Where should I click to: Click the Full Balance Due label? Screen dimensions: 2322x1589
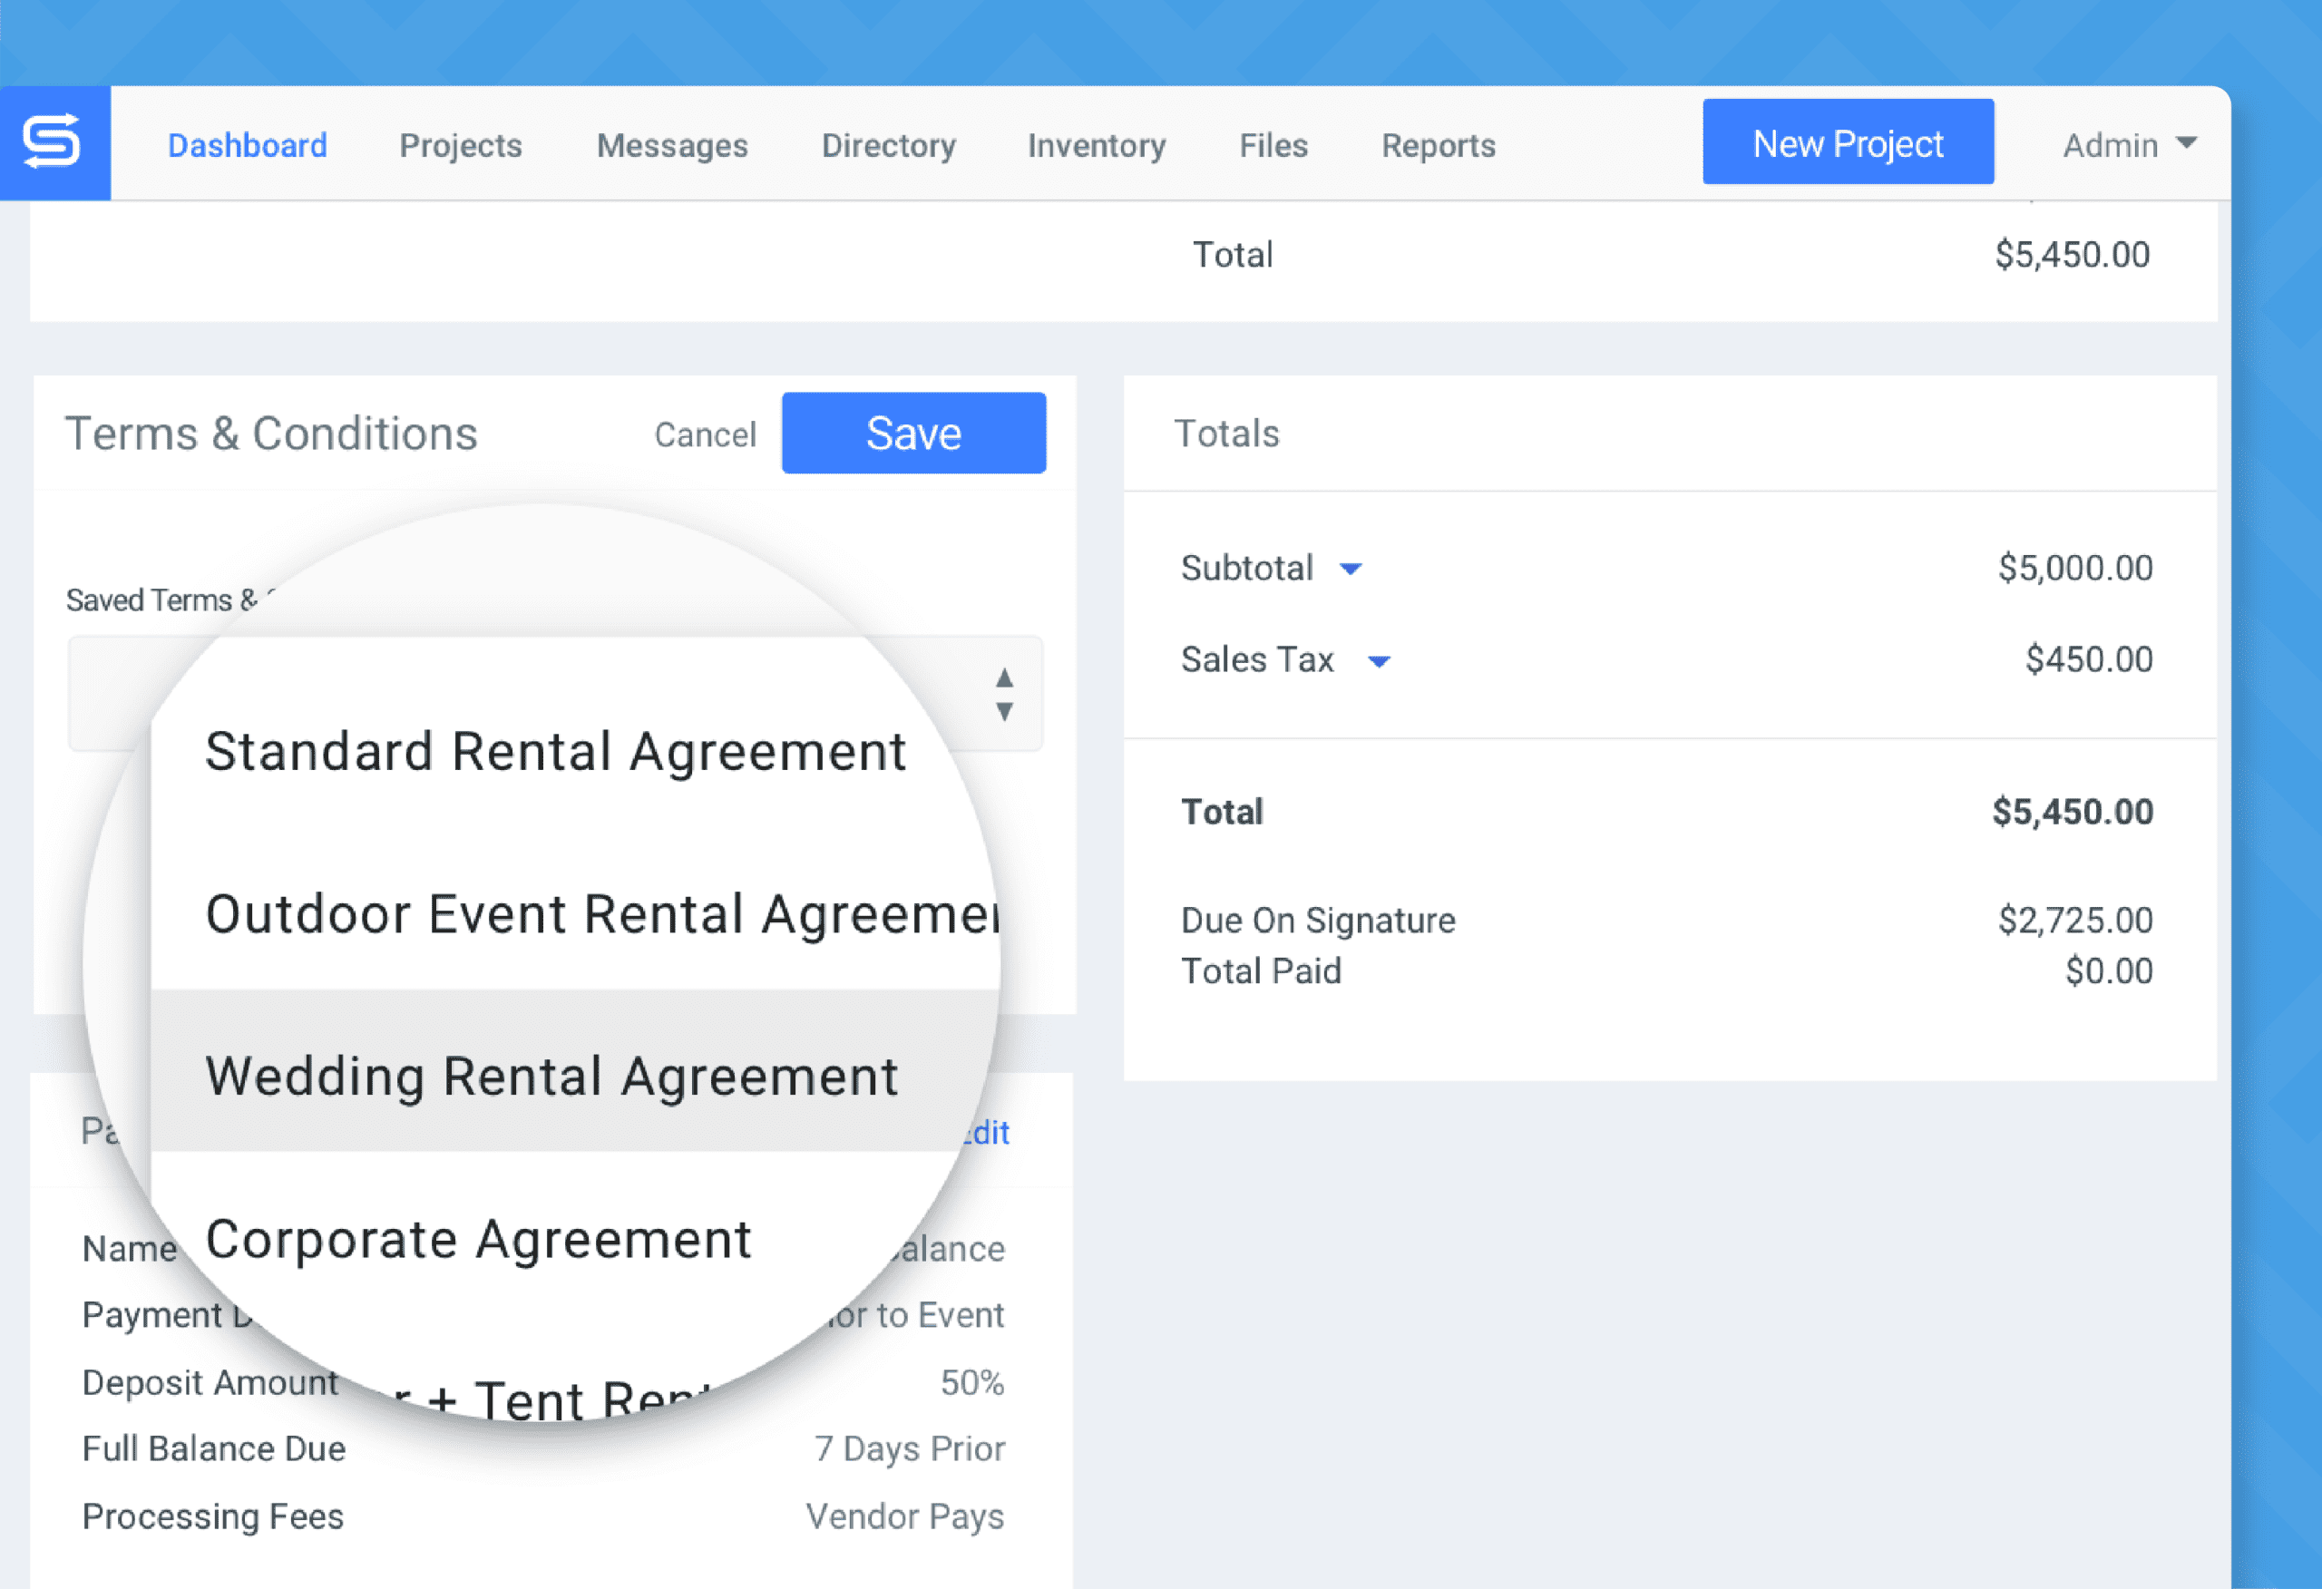(214, 1449)
